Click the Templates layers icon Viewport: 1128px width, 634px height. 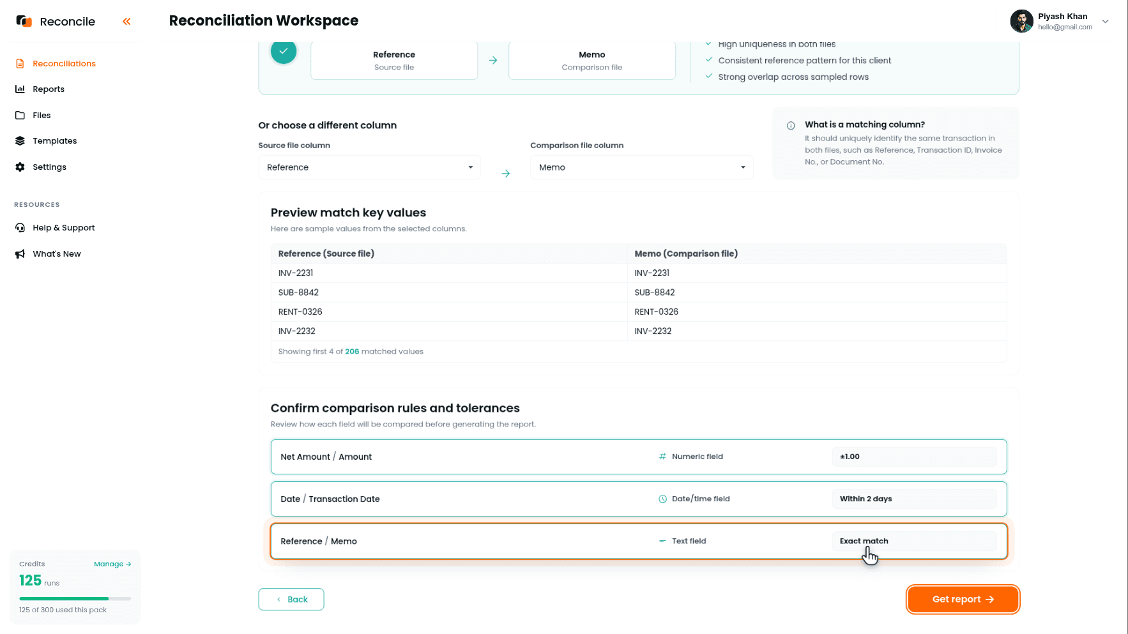pyautogui.click(x=20, y=141)
